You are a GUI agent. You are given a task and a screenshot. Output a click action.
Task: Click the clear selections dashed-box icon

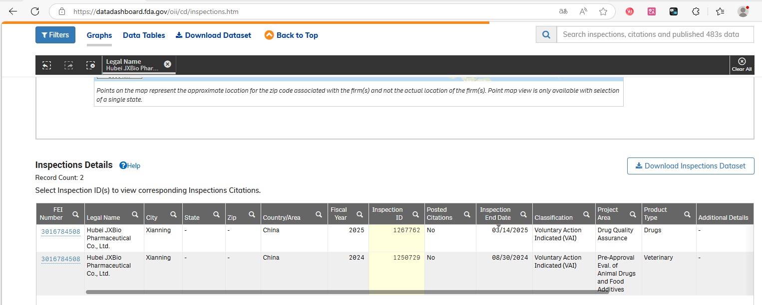[90, 65]
